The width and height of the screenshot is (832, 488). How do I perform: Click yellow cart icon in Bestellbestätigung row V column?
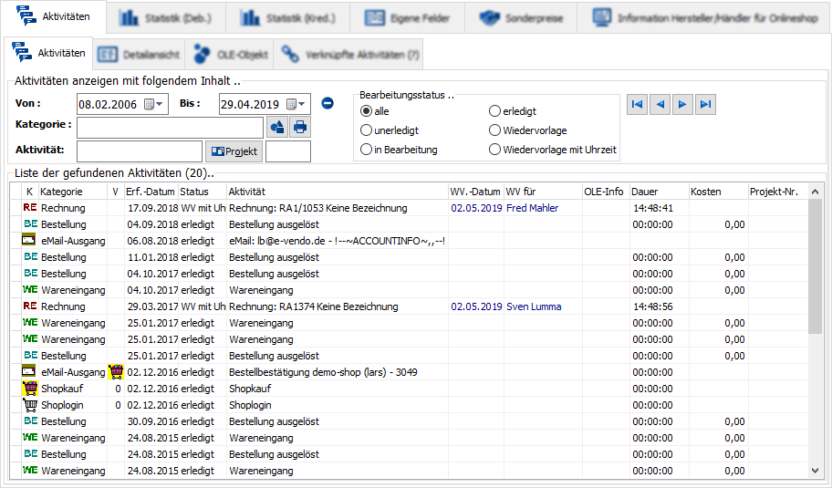tap(116, 372)
